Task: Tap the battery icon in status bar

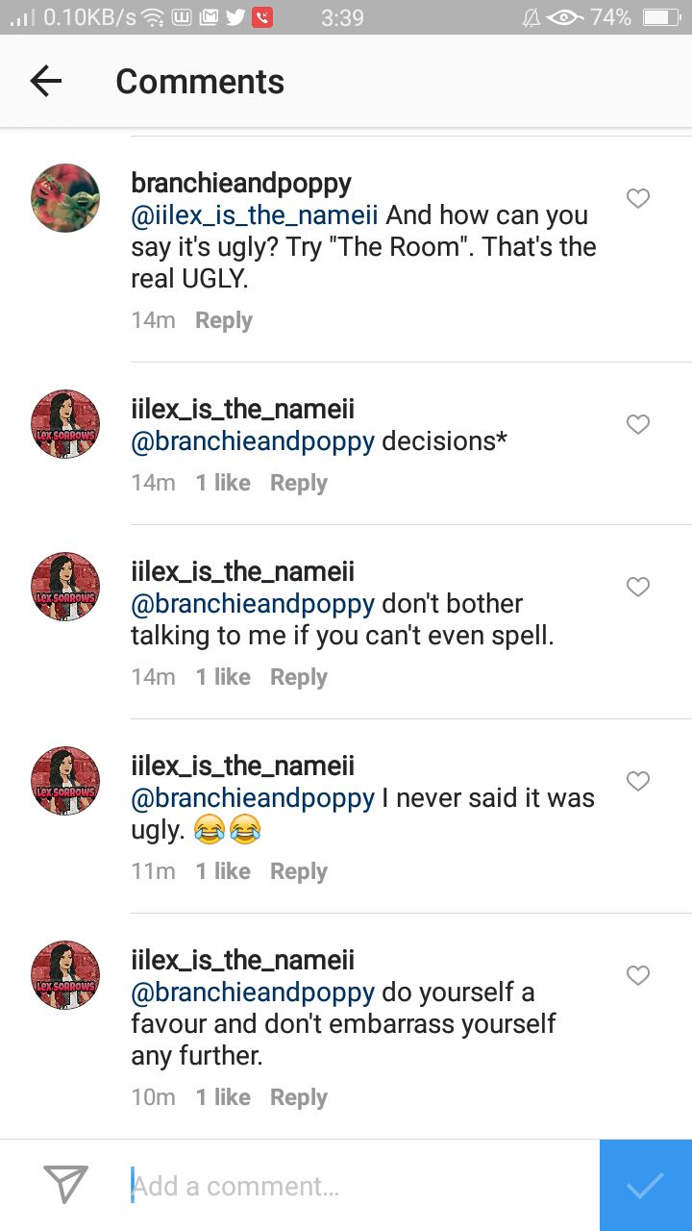Action: (661, 17)
